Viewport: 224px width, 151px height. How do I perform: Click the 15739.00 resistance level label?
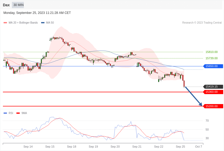(x=212, y=58)
